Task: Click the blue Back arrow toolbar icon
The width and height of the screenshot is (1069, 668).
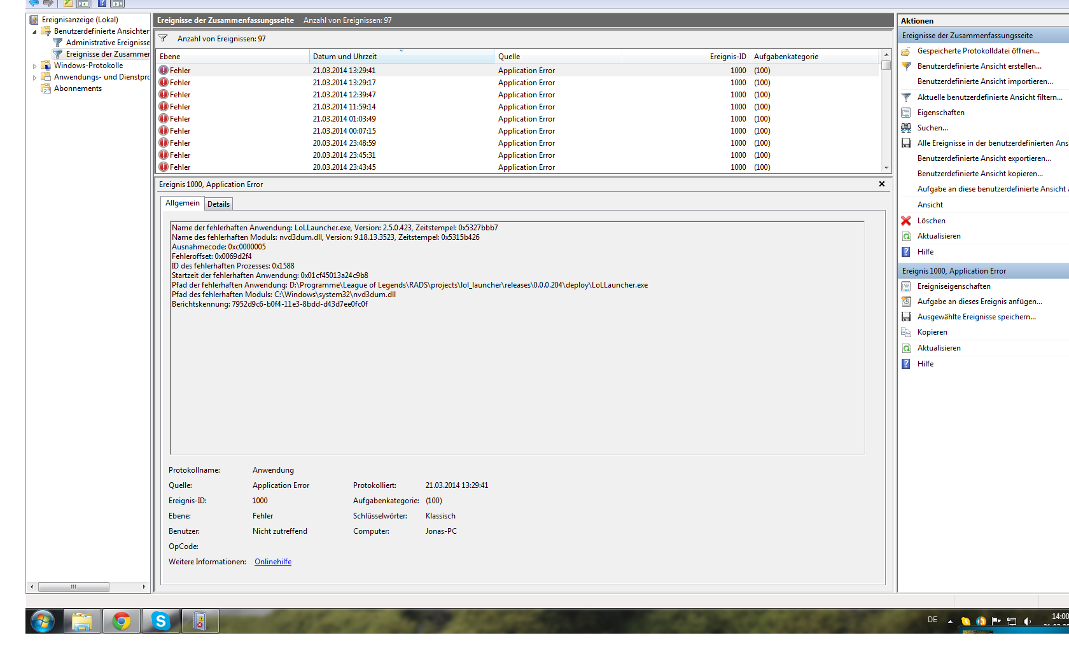Action: click(x=33, y=3)
